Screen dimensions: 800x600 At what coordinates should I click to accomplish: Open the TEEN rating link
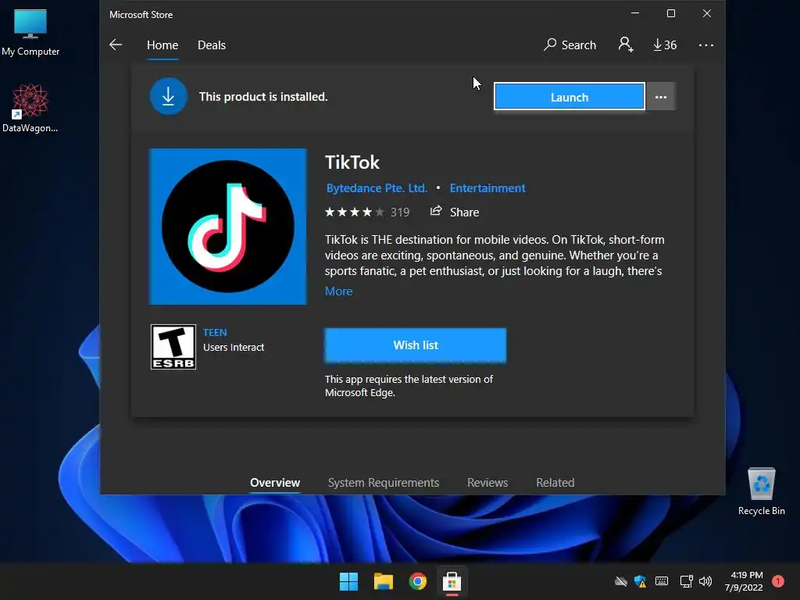point(215,333)
